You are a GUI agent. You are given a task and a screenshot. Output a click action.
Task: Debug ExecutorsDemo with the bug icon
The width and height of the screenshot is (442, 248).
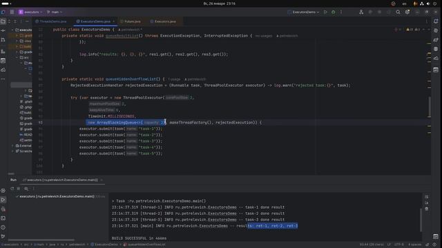click(333, 12)
